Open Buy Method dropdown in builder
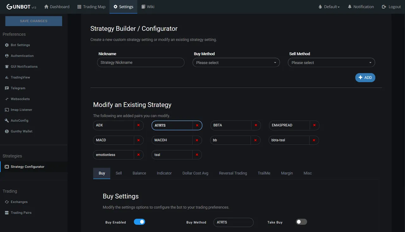 [x=236, y=63]
